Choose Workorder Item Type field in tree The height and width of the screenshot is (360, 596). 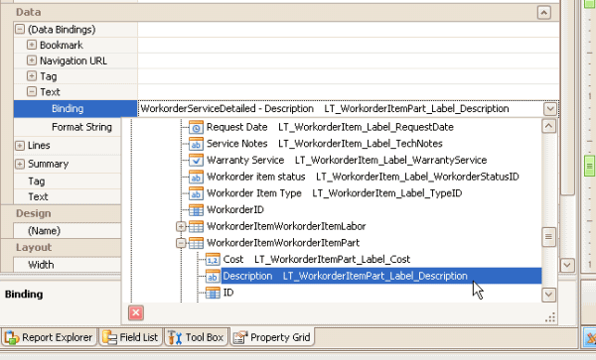pos(334,193)
